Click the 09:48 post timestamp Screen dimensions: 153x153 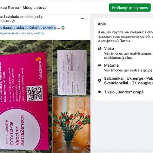tap(5, 21)
